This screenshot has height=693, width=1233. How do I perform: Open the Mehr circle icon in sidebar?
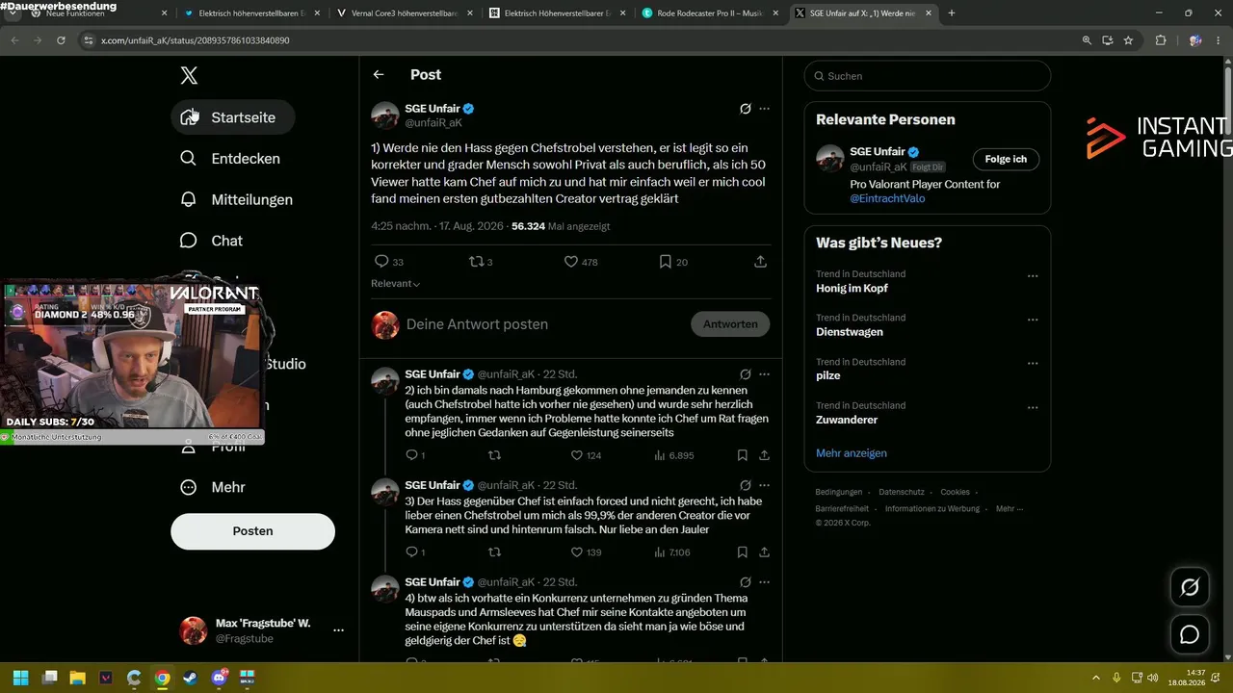pos(189,487)
